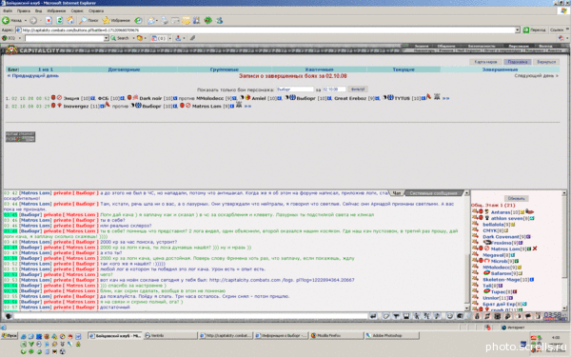Click the red X icon next to Matros Lom

(x=535, y=248)
